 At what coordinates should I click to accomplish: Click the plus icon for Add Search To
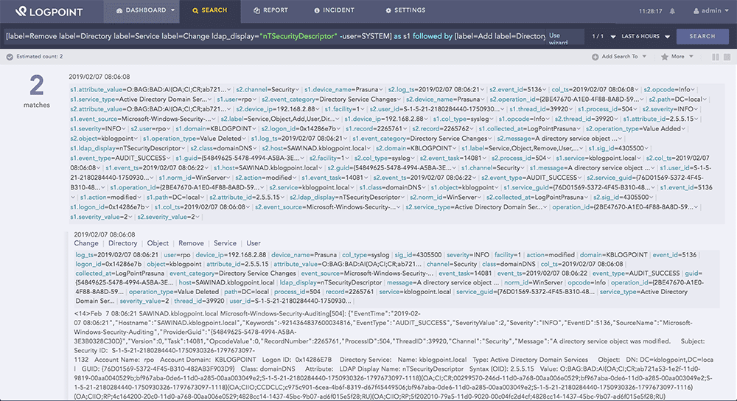595,56
